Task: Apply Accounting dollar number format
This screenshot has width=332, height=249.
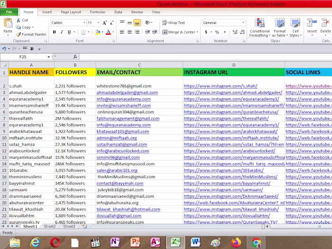Action: click(206, 32)
